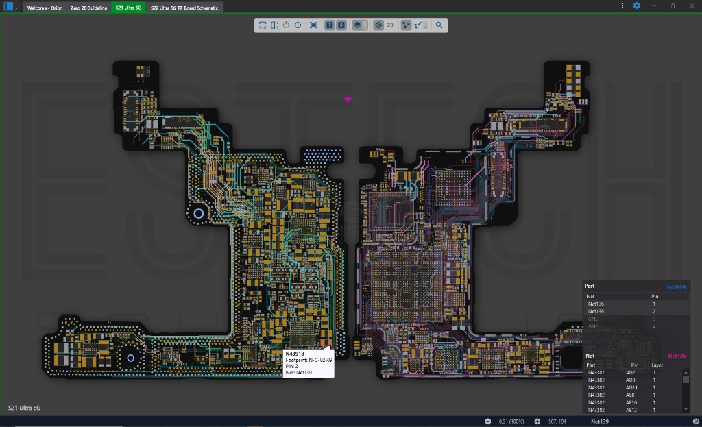
Task: Click the zoom out minus button
Action: tap(488, 422)
